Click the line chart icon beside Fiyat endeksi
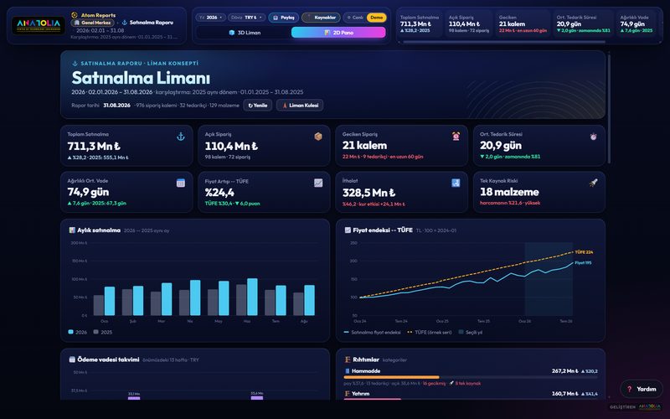The height and width of the screenshot is (419, 670). click(x=348, y=230)
